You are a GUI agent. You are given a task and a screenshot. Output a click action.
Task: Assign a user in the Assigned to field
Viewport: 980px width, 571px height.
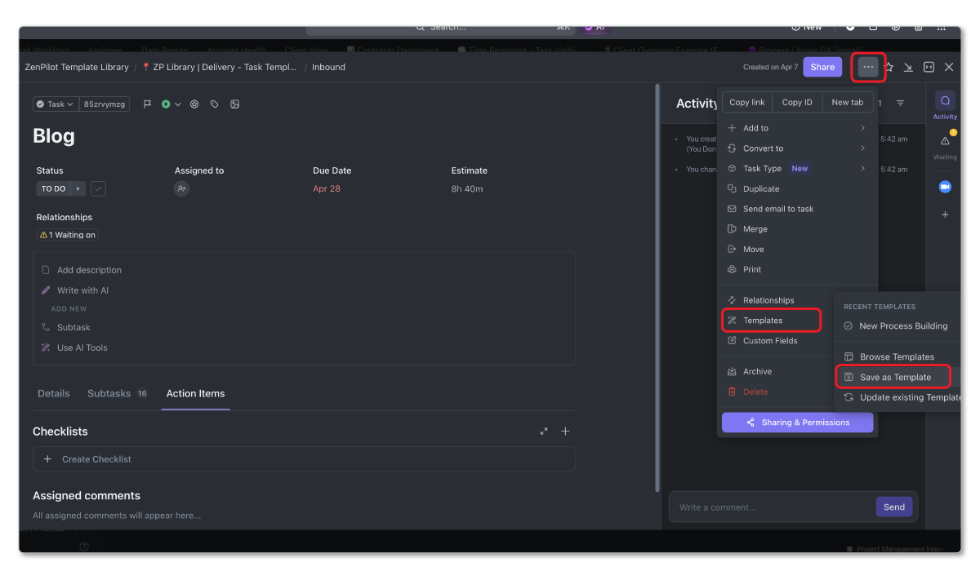181,188
